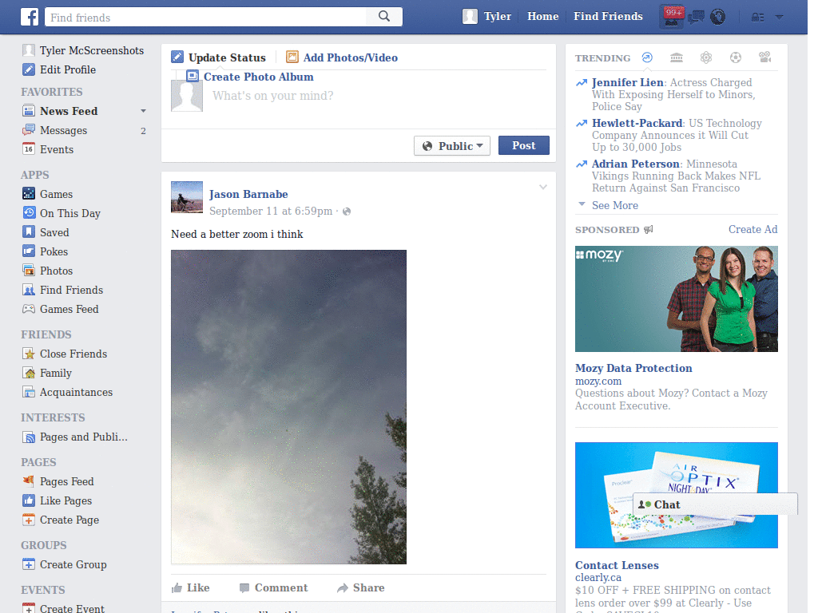Click the September 11 at 6:59pm timestamp
818x613 pixels.
[x=271, y=211]
